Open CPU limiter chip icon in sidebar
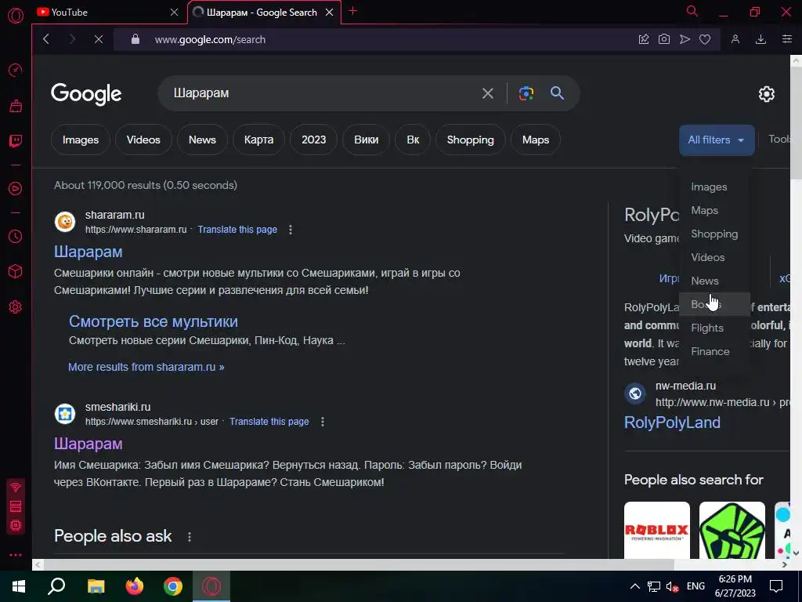802x602 pixels. click(x=16, y=526)
